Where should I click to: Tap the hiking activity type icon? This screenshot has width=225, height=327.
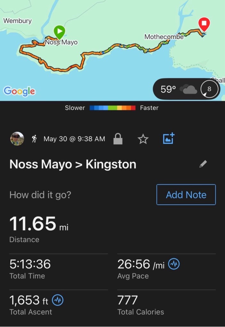point(34,139)
